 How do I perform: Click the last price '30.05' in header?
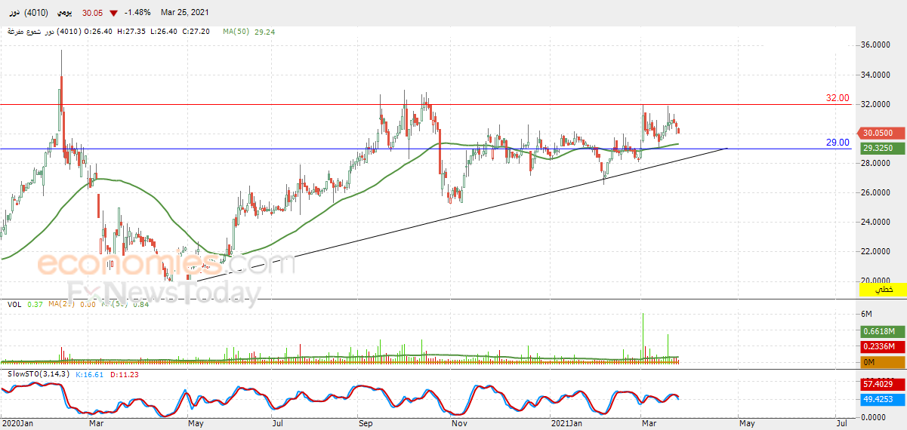[91, 13]
